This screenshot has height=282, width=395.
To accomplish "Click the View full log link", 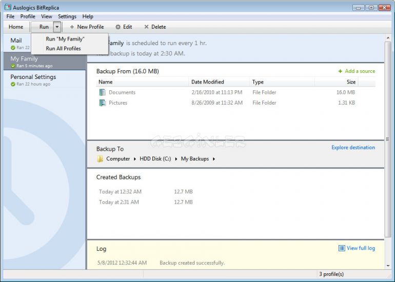I will [361, 248].
